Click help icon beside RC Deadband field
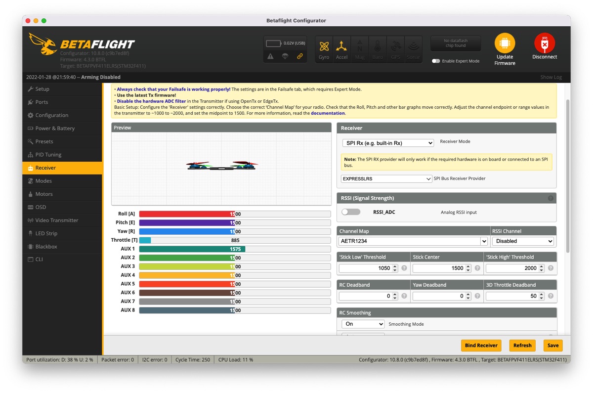593x393 pixels. (404, 296)
